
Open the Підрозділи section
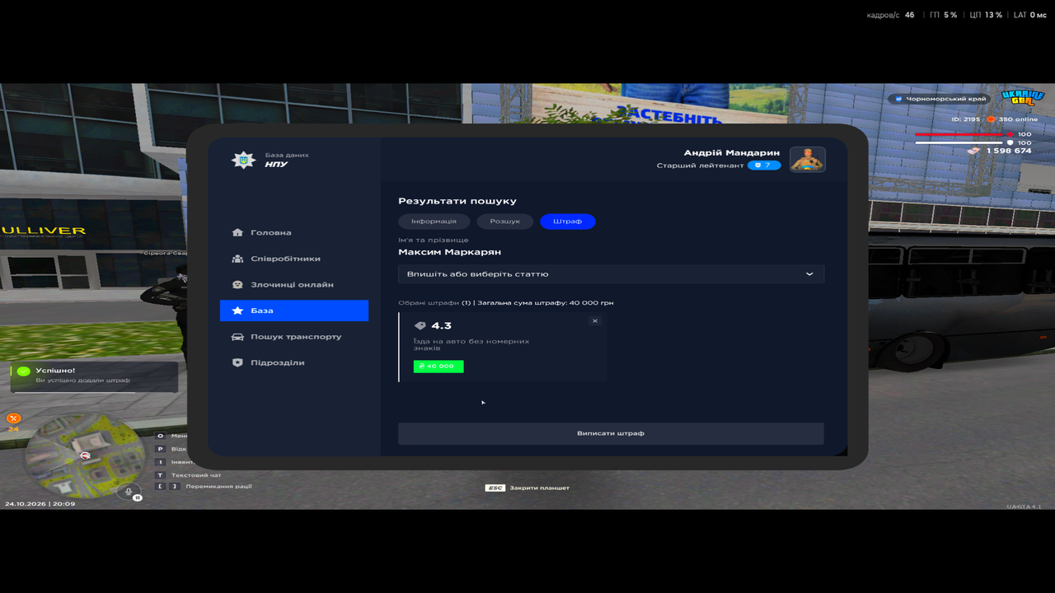[x=293, y=362]
